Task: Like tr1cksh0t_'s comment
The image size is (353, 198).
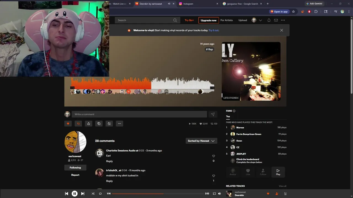Action: pyautogui.click(x=213, y=176)
